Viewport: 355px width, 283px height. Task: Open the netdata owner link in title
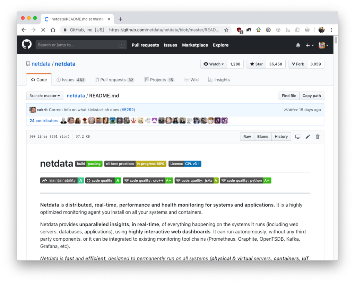41,64
